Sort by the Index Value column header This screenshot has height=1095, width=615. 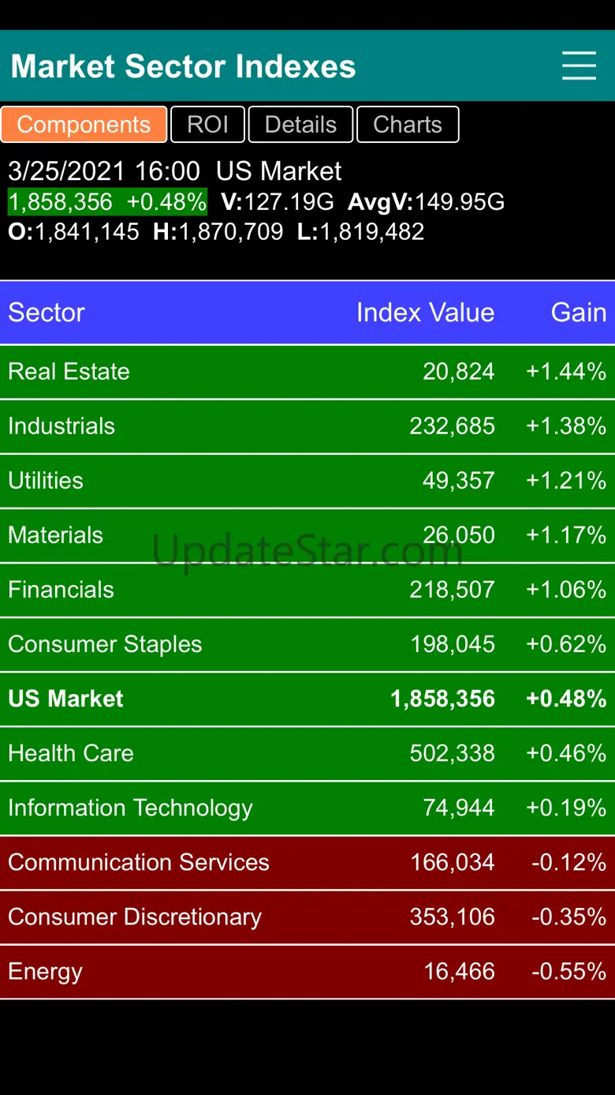(425, 313)
